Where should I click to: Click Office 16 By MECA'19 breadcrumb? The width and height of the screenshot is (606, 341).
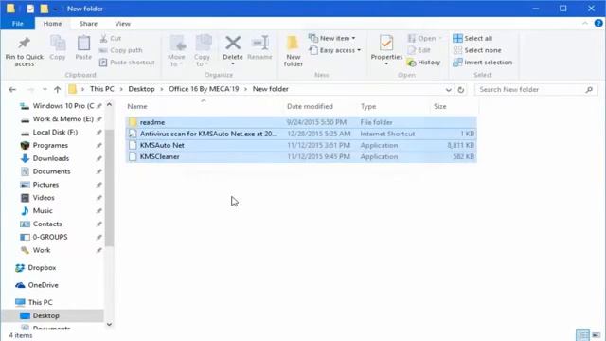point(204,89)
